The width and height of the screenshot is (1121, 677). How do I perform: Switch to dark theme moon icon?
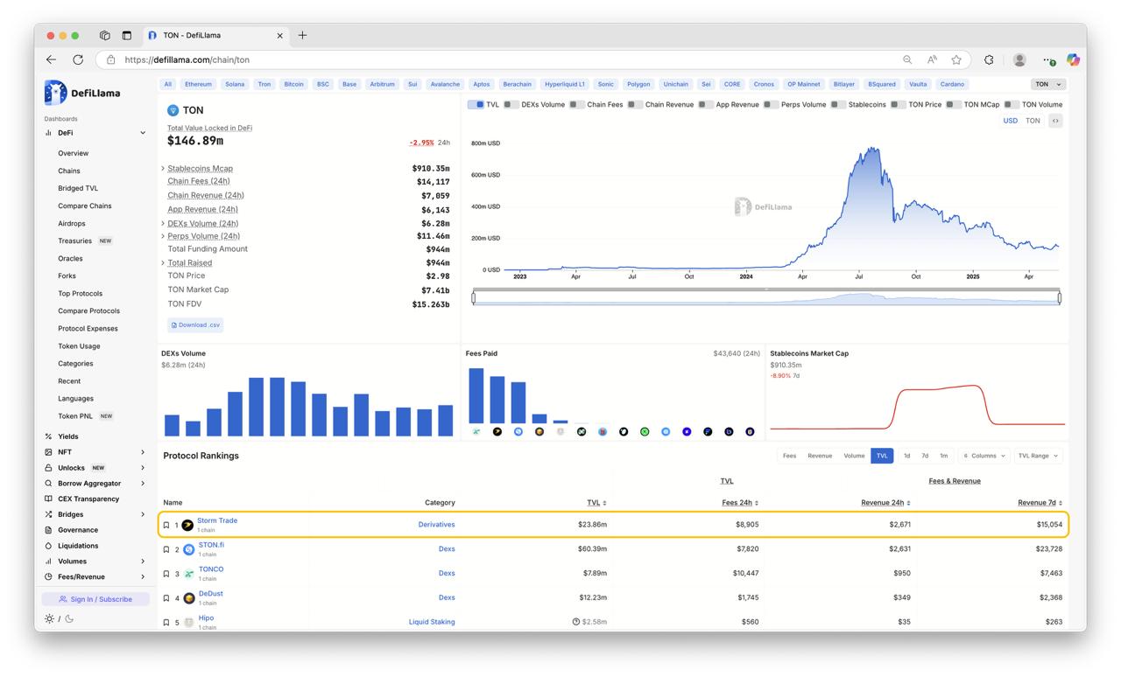(69, 618)
